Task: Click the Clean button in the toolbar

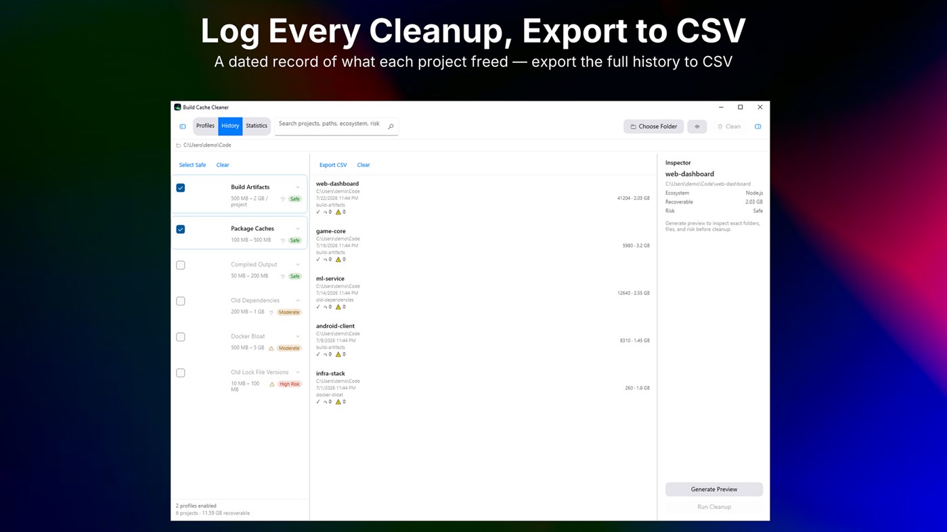Action: [x=728, y=126]
